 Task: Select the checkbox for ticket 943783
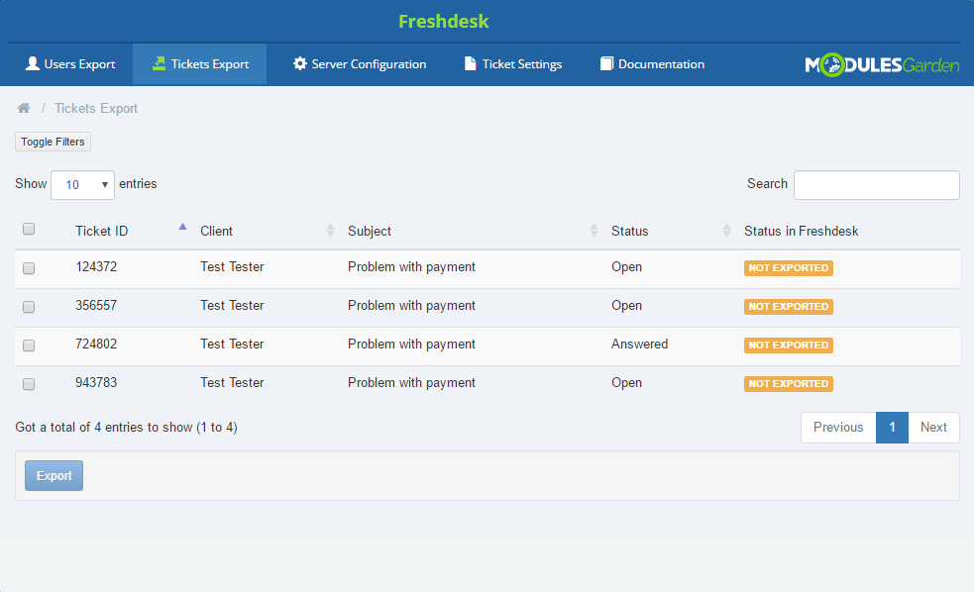tap(29, 384)
